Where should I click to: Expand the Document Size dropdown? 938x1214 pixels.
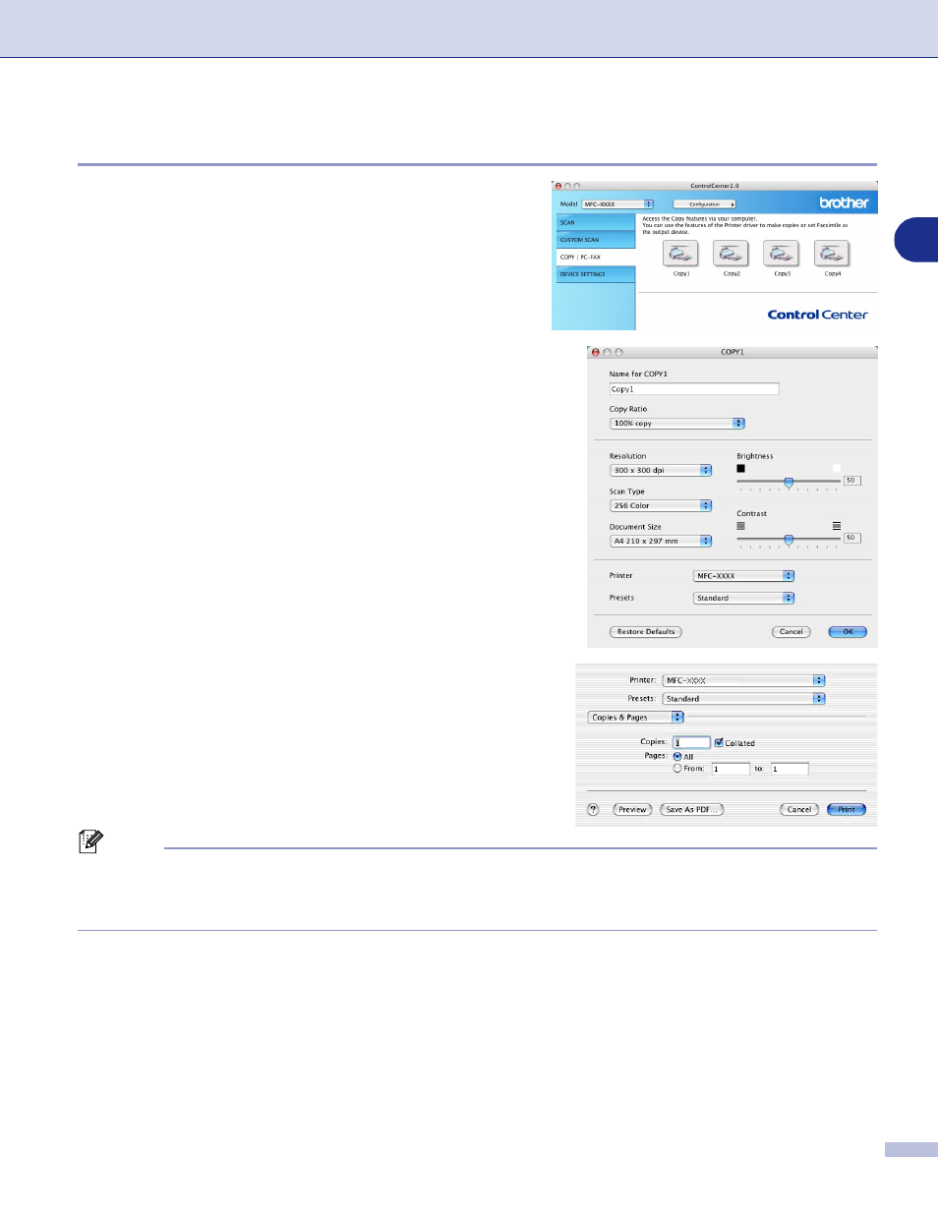coord(661,542)
